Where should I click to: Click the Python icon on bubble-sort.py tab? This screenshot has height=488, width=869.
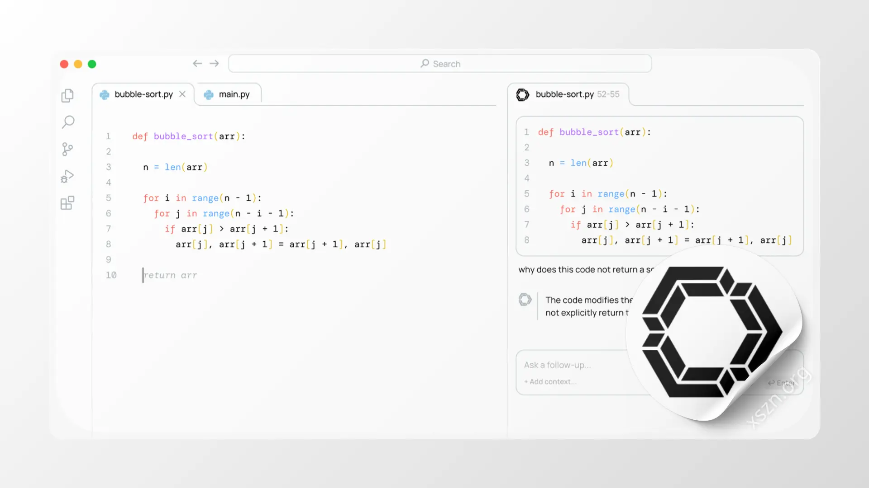(105, 94)
